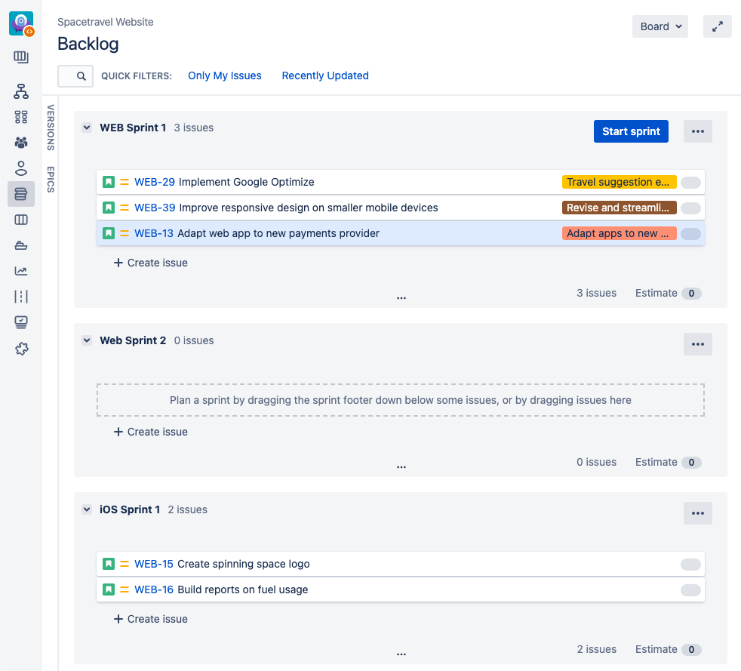Open the Board dropdown menu
Screen dimensions: 741x671
[x=660, y=26]
